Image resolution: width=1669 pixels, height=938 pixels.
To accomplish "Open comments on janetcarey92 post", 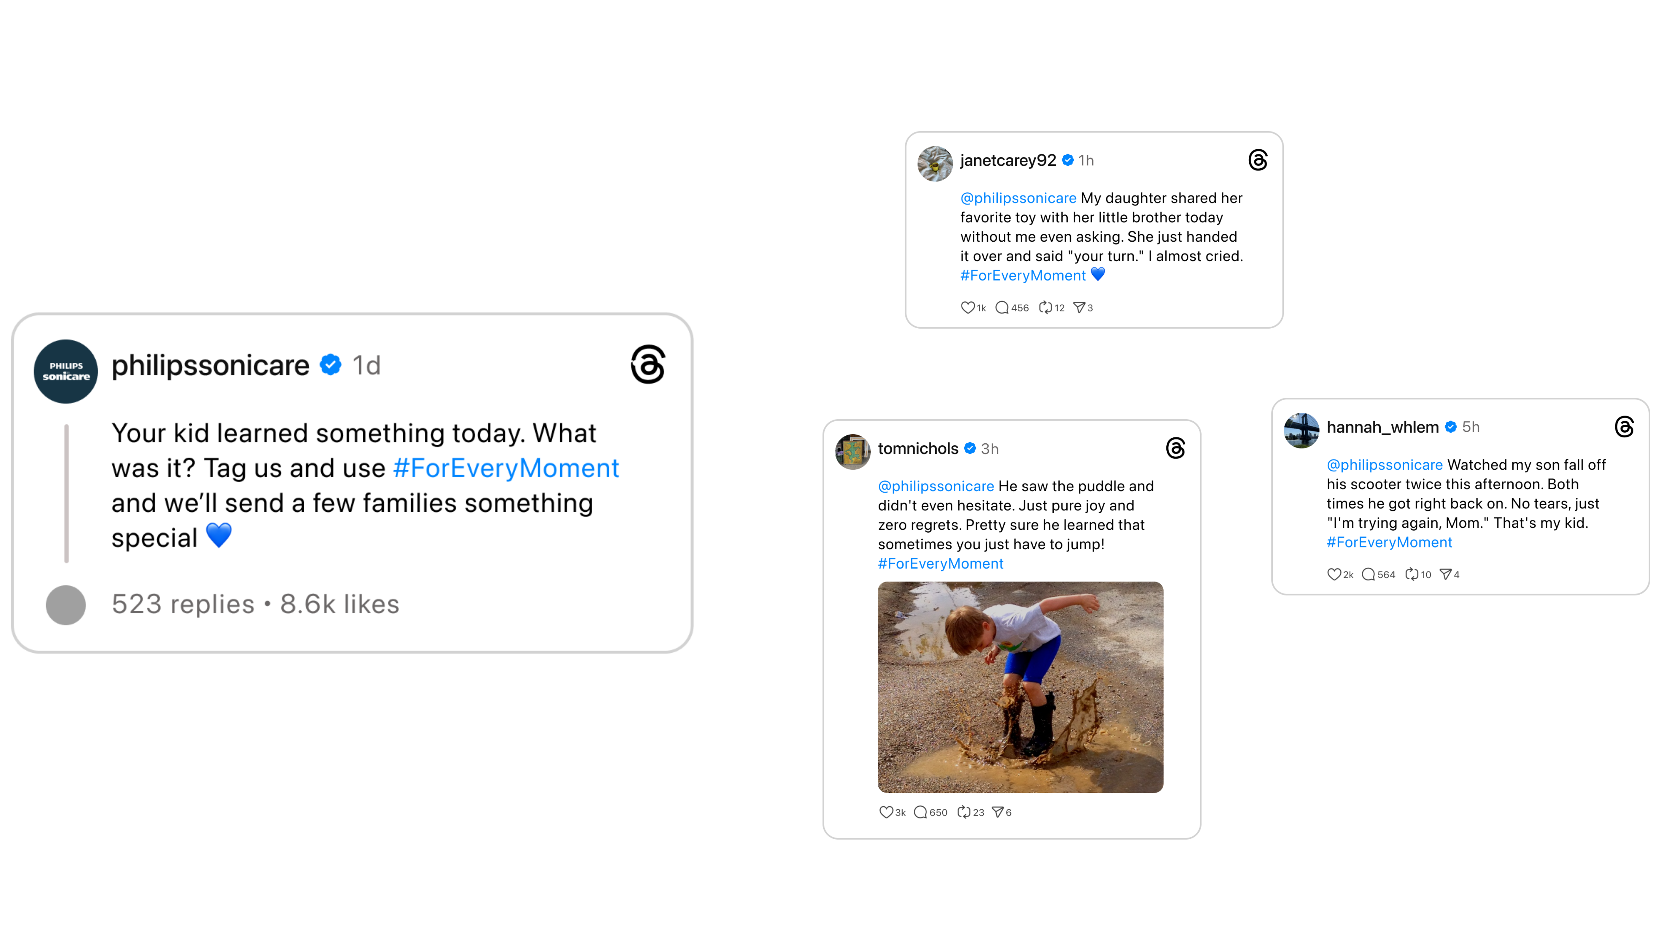I will coord(1002,307).
